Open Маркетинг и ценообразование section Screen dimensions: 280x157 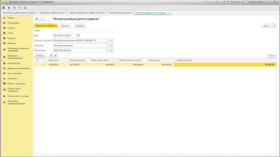15,57
